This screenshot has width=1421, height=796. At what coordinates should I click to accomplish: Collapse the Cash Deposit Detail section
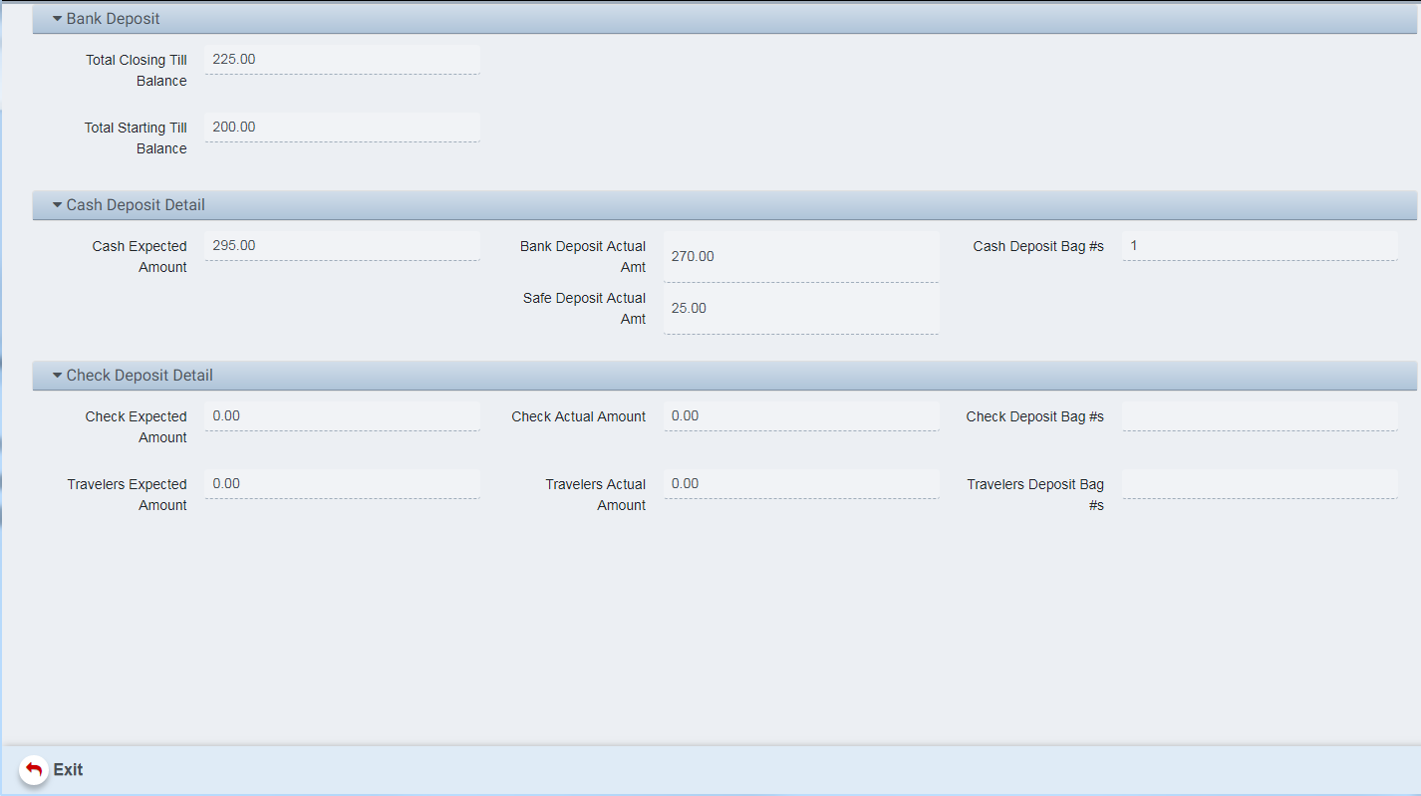click(58, 205)
